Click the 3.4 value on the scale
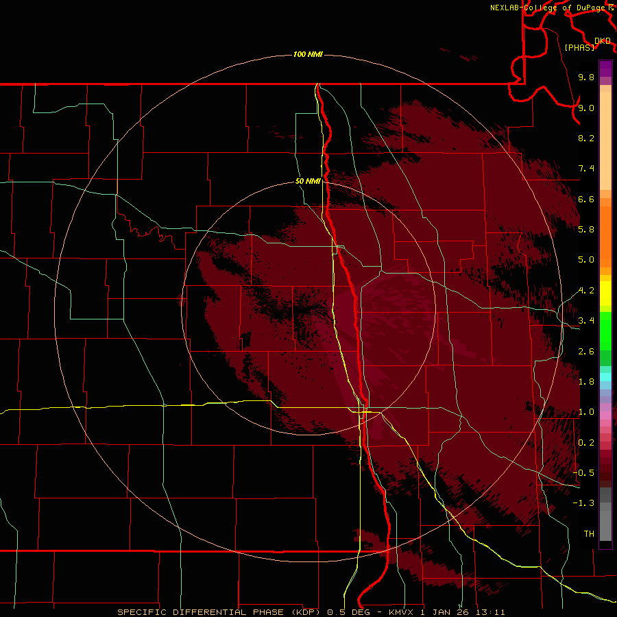 pos(586,321)
